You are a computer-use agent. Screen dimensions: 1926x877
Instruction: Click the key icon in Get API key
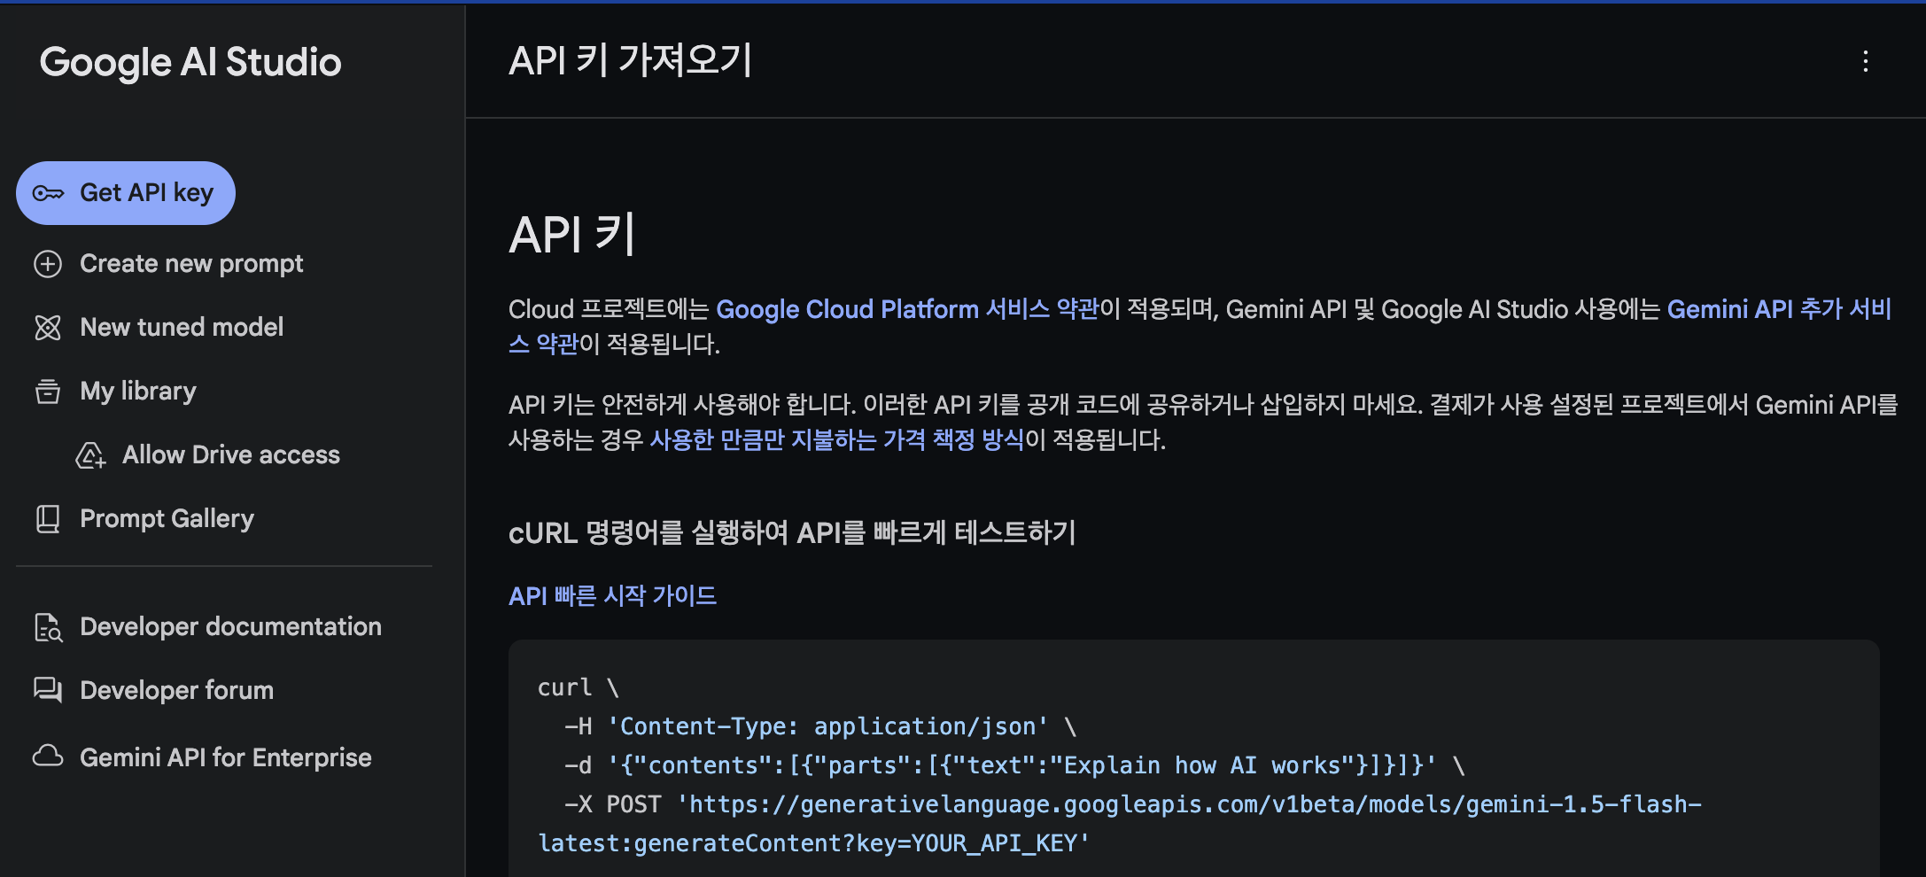48,193
